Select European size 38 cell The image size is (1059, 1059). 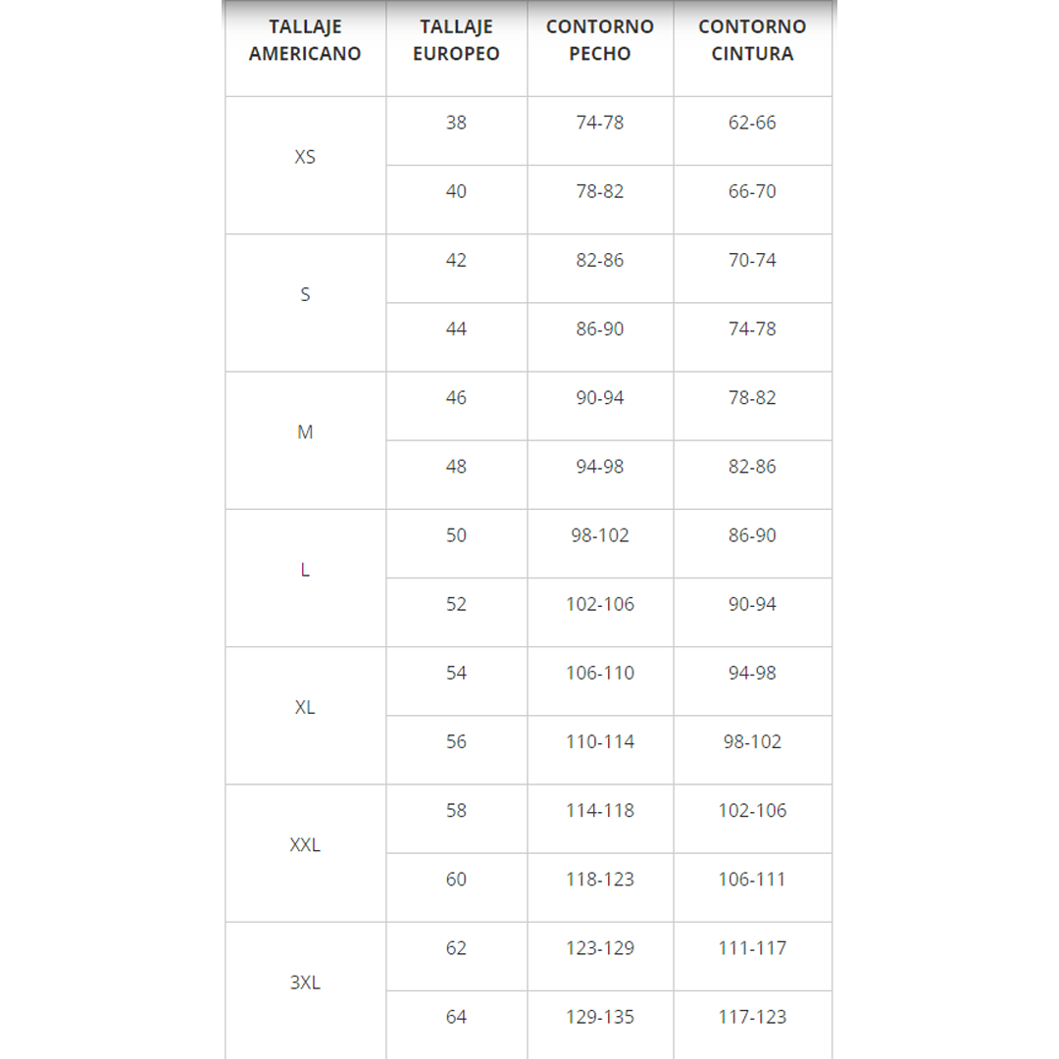456,123
